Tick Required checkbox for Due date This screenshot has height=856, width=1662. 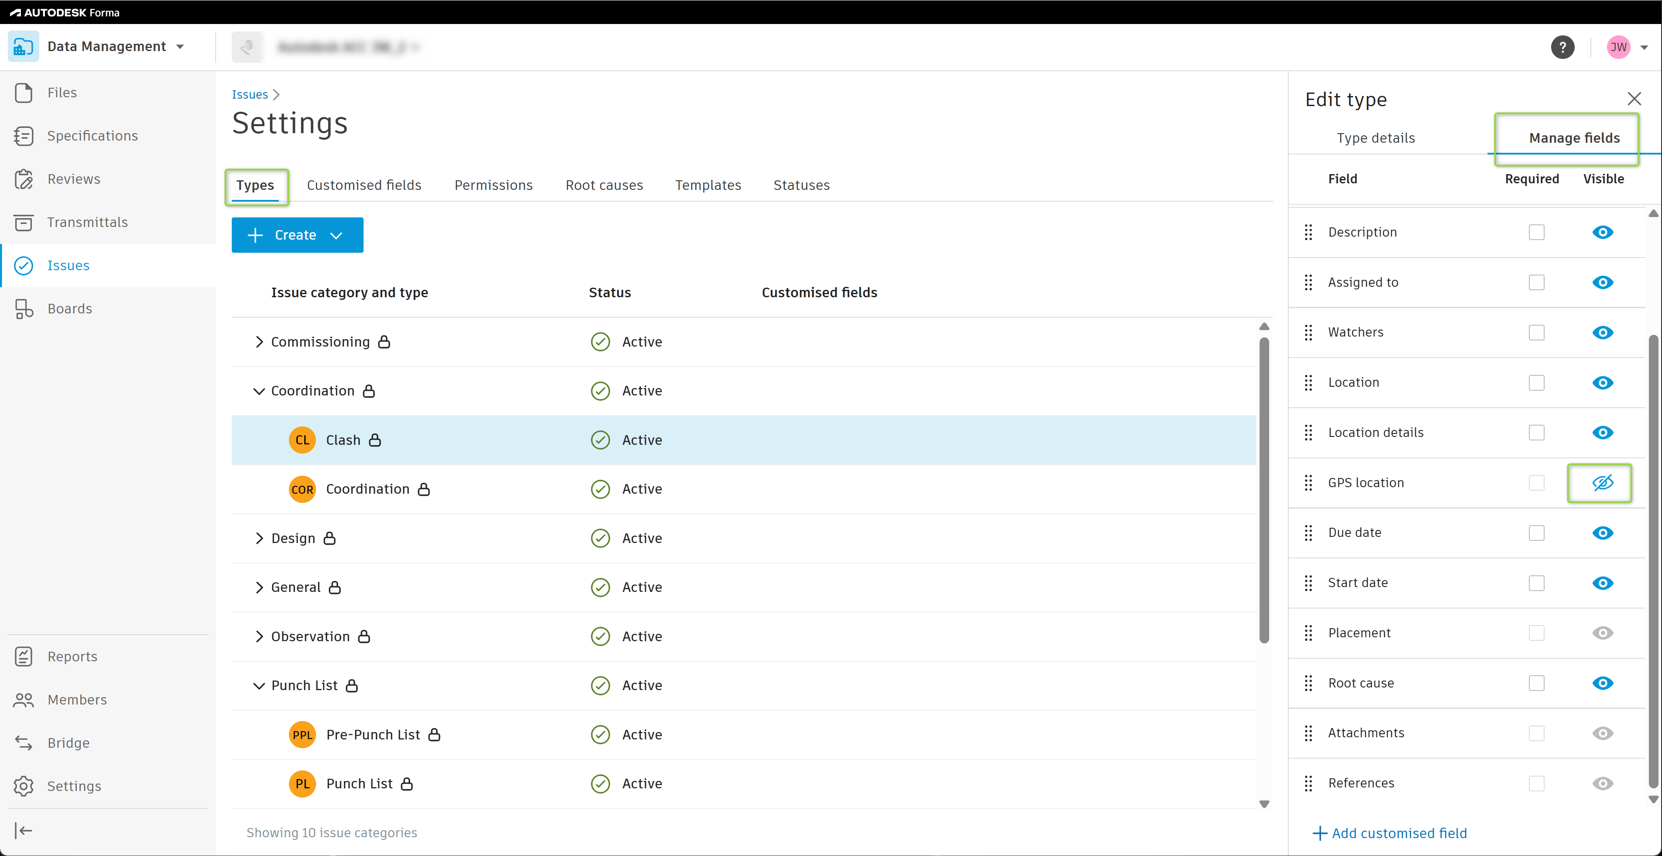[x=1536, y=533]
